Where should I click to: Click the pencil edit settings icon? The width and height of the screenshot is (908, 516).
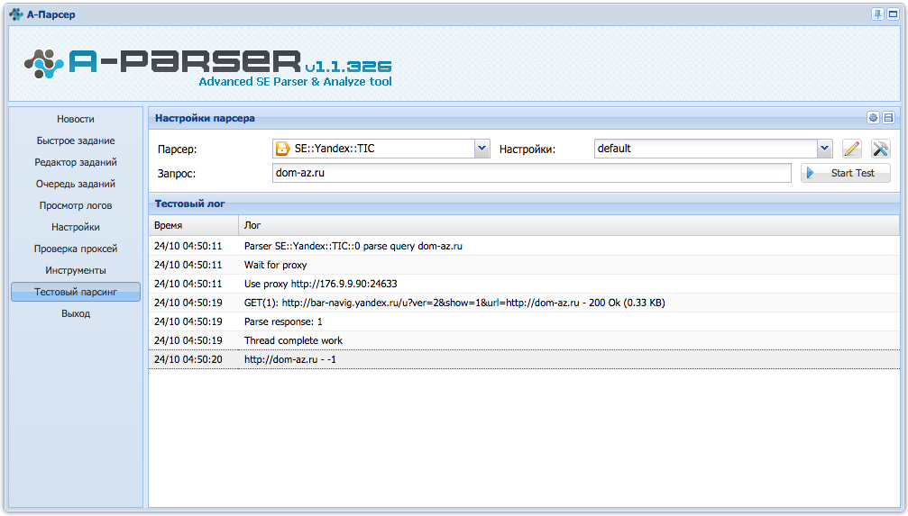point(851,149)
